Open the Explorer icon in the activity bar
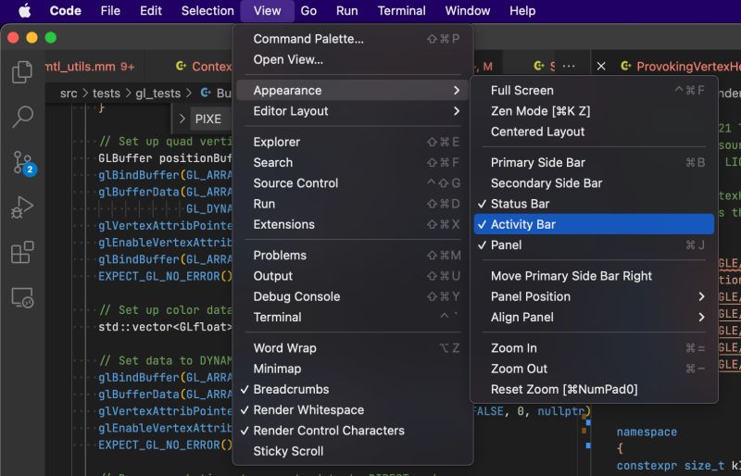This screenshot has width=741, height=476. [x=22, y=72]
